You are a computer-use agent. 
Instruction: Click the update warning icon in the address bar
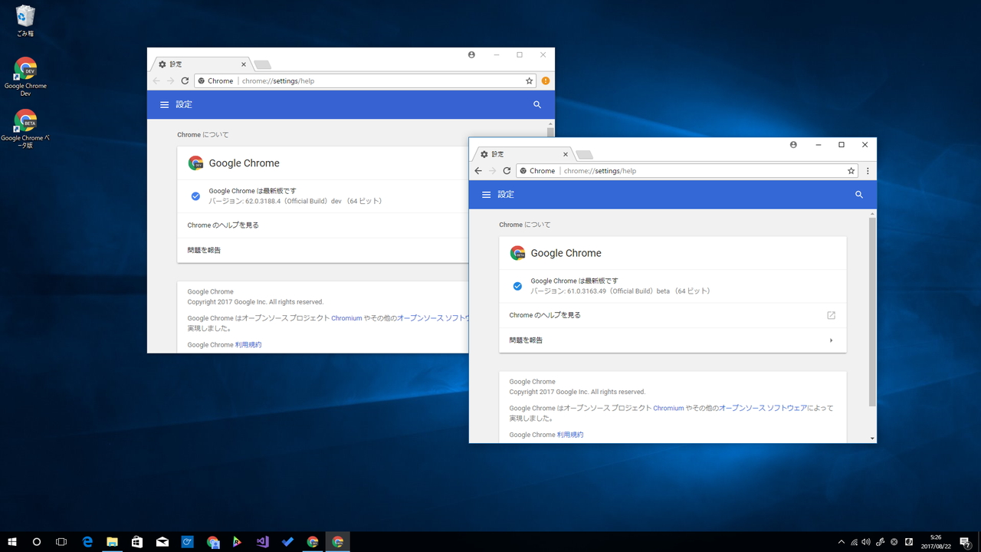[x=546, y=80]
